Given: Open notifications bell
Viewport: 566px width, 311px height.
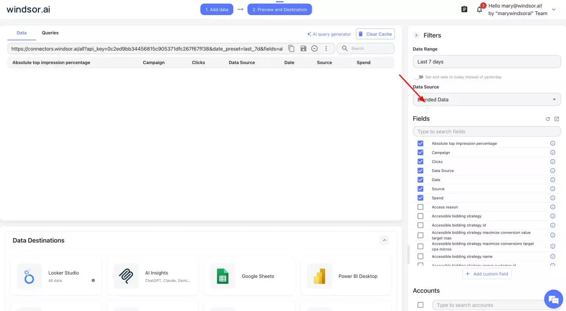Looking at the screenshot, I should point(479,9).
